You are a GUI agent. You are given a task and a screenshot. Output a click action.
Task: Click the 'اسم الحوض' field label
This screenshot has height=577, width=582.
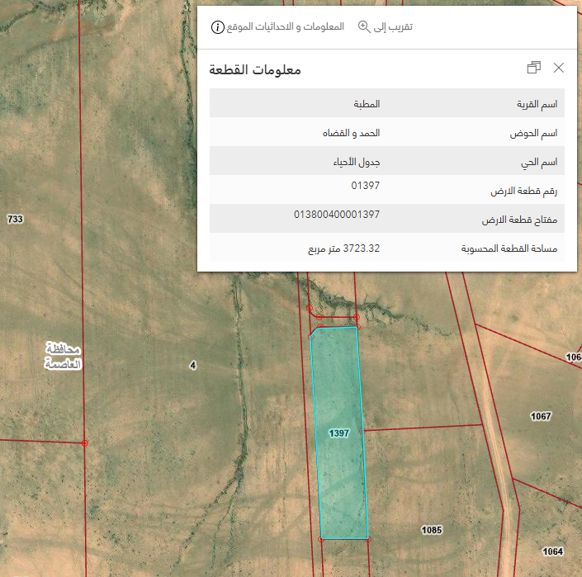coord(533,134)
